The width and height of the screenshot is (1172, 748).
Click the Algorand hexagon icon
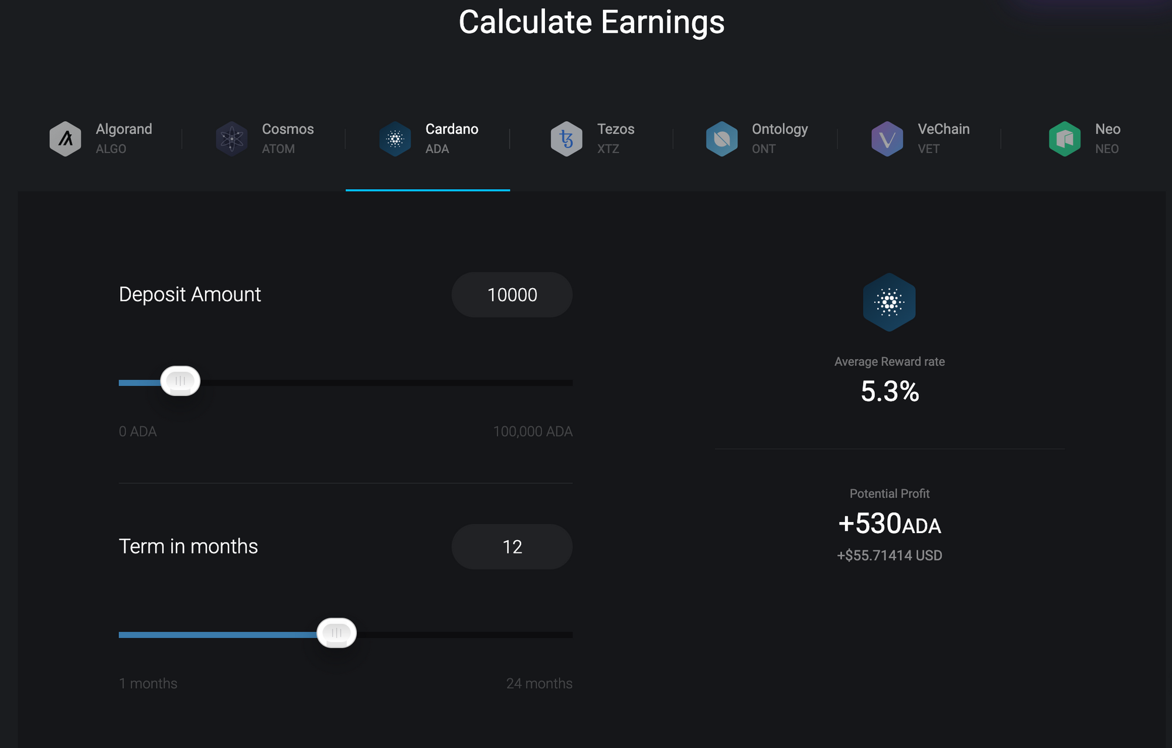tap(65, 139)
